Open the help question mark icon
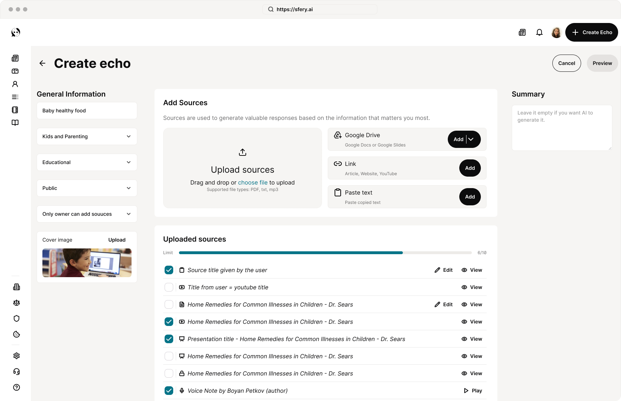Screen dimensions: 621x401 (17, 387)
